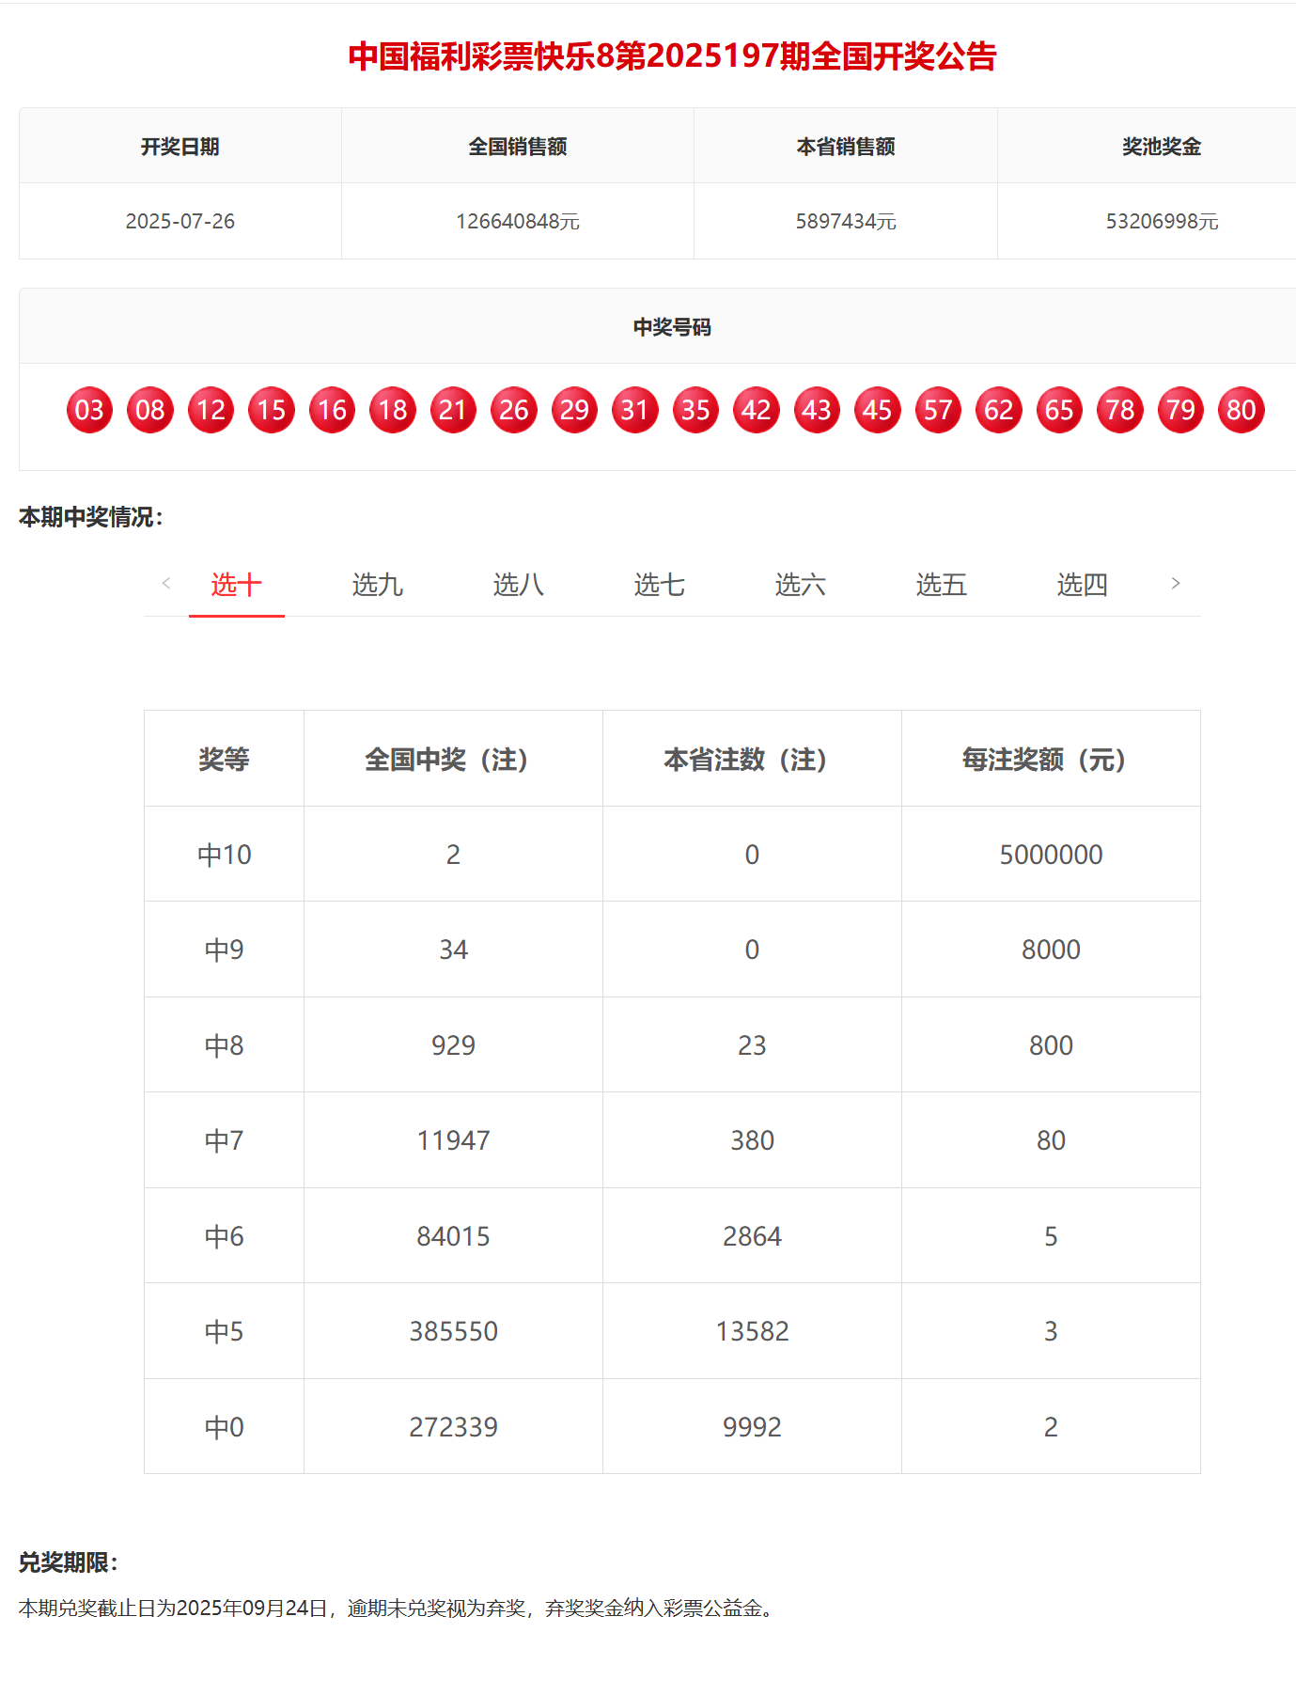Click the 全国中奖（注）column header
Viewport: 1296px width, 1695px height.
click(x=453, y=759)
